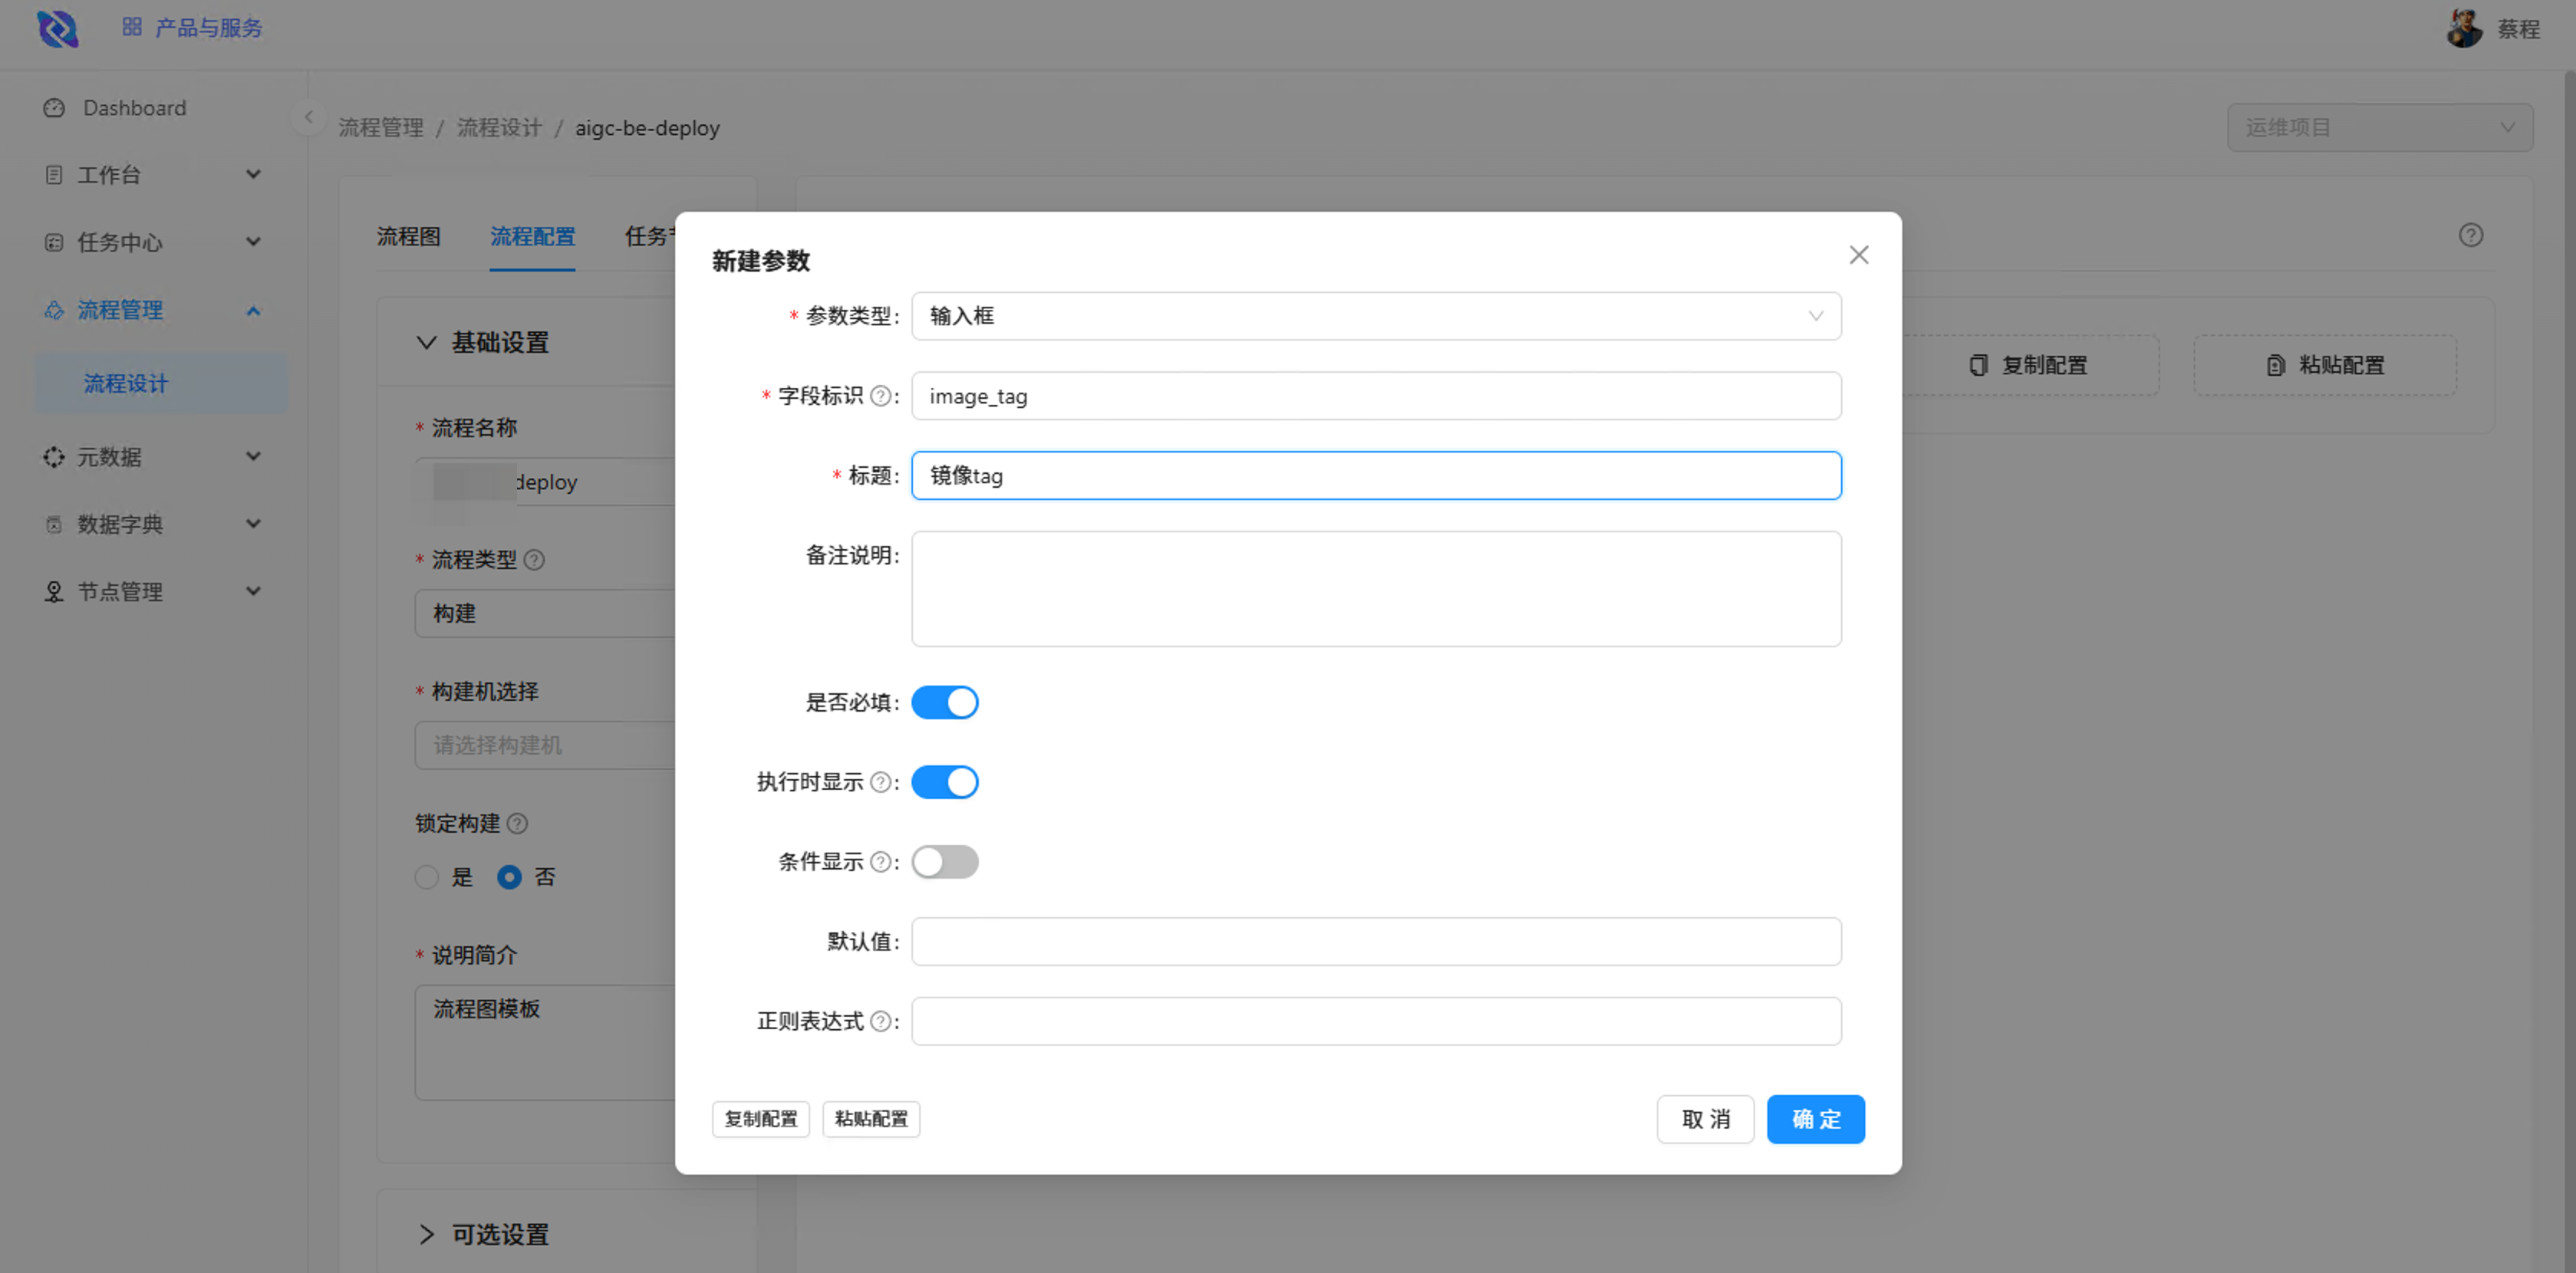Click the 标题 field with 镜像tag

point(1376,476)
